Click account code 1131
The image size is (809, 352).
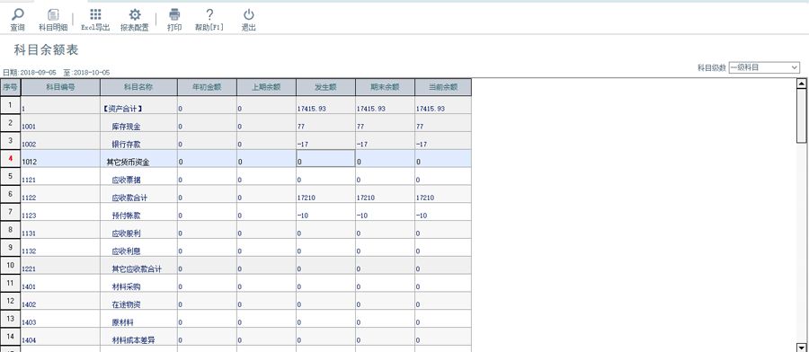point(29,233)
